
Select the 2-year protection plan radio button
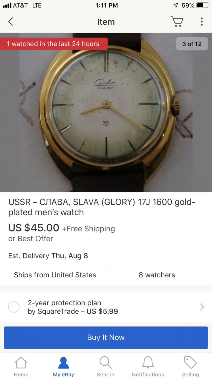pyautogui.click(x=14, y=307)
